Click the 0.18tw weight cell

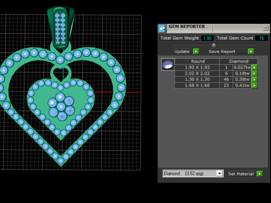(x=242, y=73)
